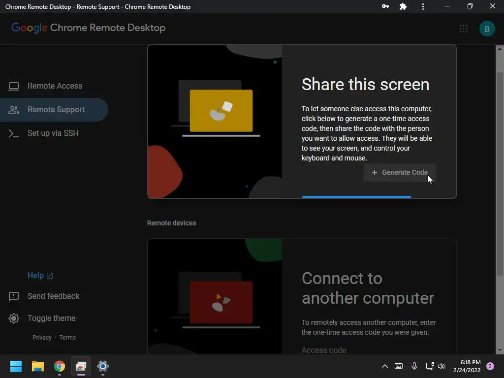The height and width of the screenshot is (378, 504).
Task: Click the feedback speech-bubble icon
Action: coord(13,296)
